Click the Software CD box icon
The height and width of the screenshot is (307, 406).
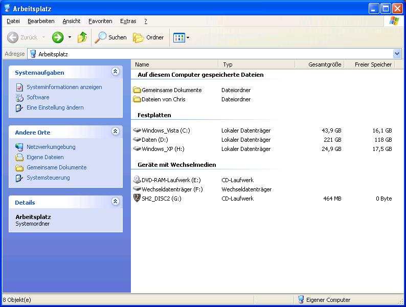pos(19,98)
